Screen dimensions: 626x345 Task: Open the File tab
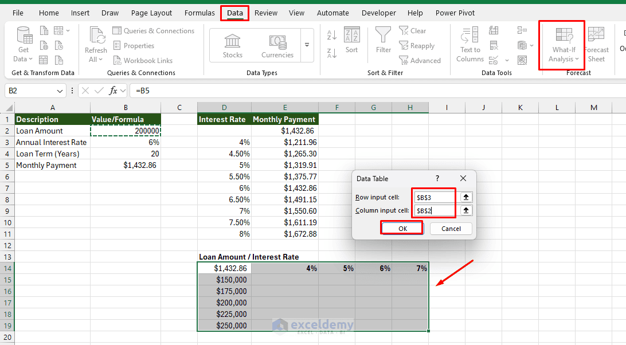(18, 13)
